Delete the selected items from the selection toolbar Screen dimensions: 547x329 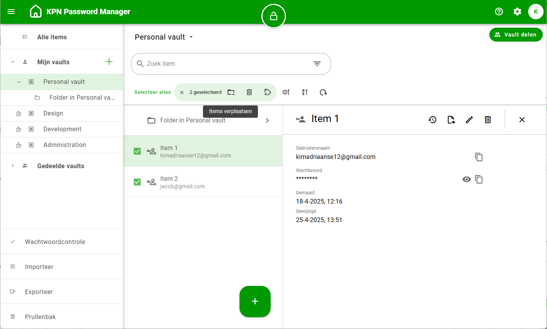[249, 92]
